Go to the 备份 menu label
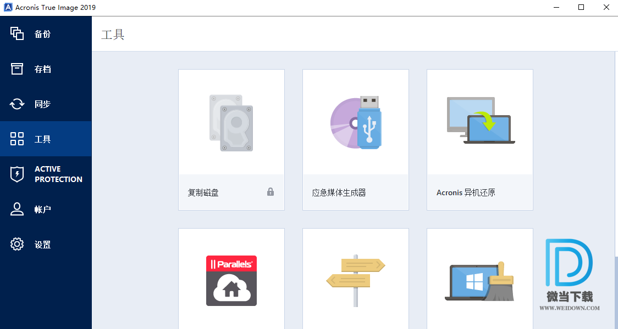This screenshot has height=329, width=618. point(42,34)
